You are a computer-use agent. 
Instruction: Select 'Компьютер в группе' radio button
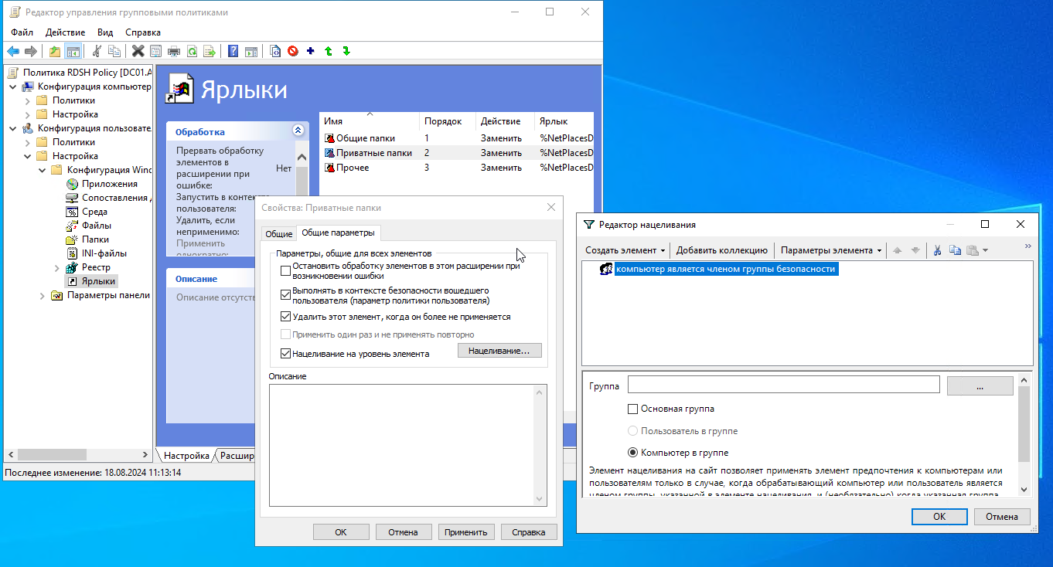(x=632, y=453)
